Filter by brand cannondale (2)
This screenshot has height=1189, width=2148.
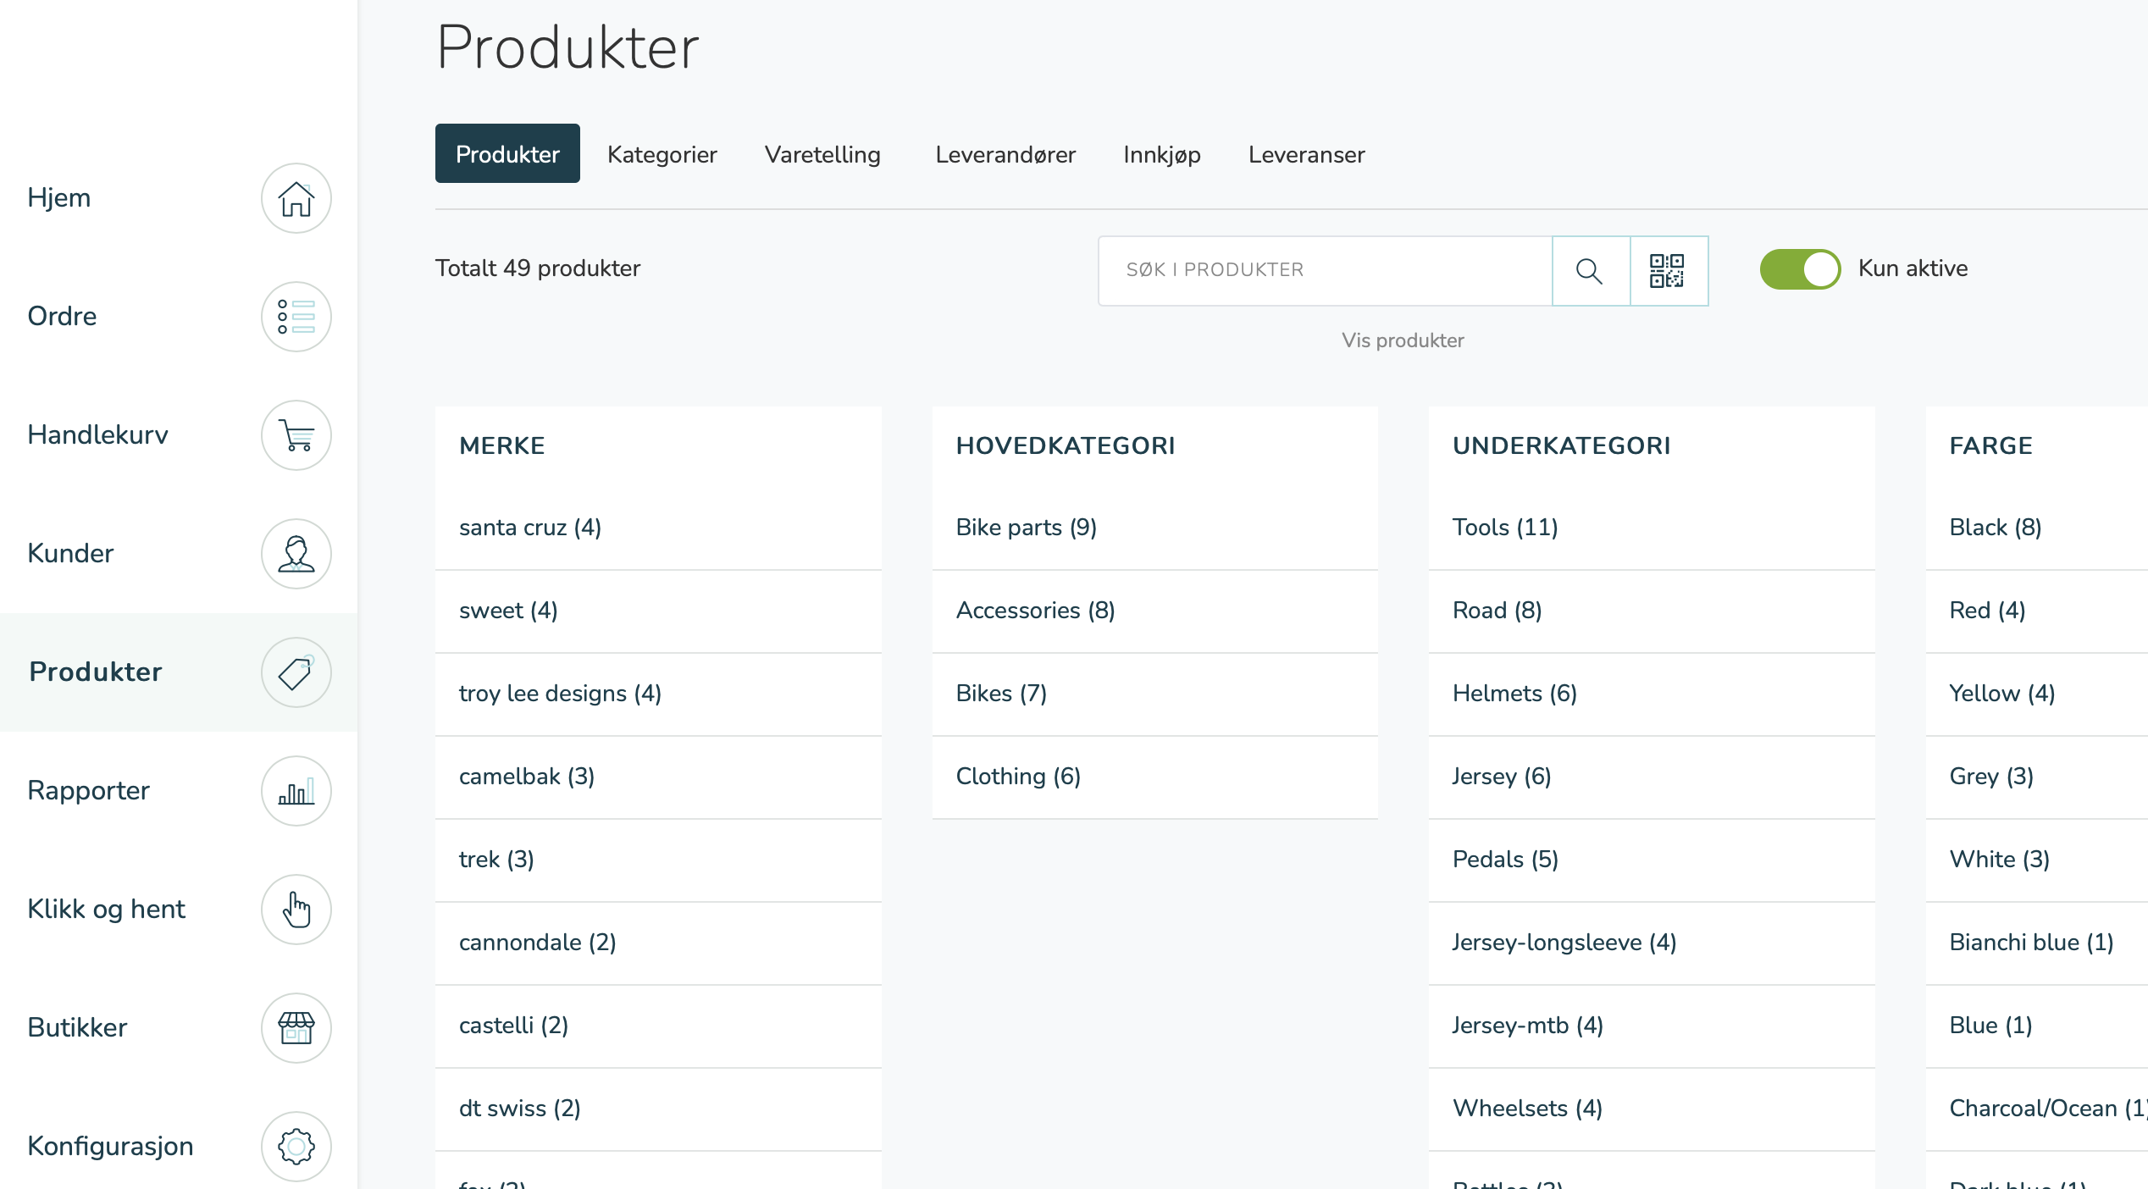[x=658, y=943]
